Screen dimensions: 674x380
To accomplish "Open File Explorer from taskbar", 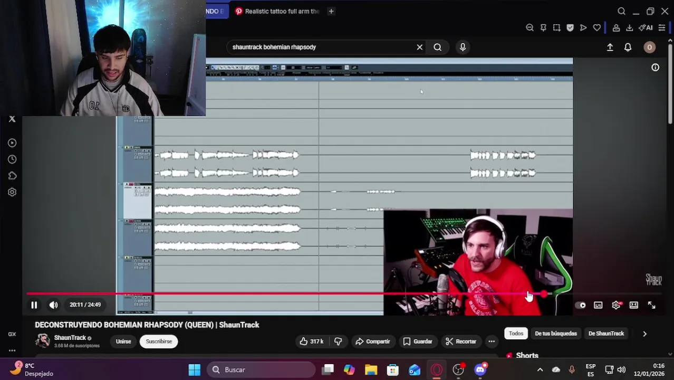I will point(371,369).
